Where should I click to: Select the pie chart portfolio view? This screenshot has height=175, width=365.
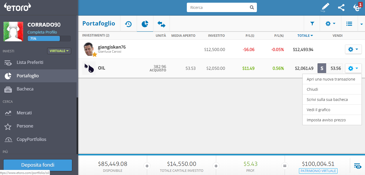(x=145, y=24)
